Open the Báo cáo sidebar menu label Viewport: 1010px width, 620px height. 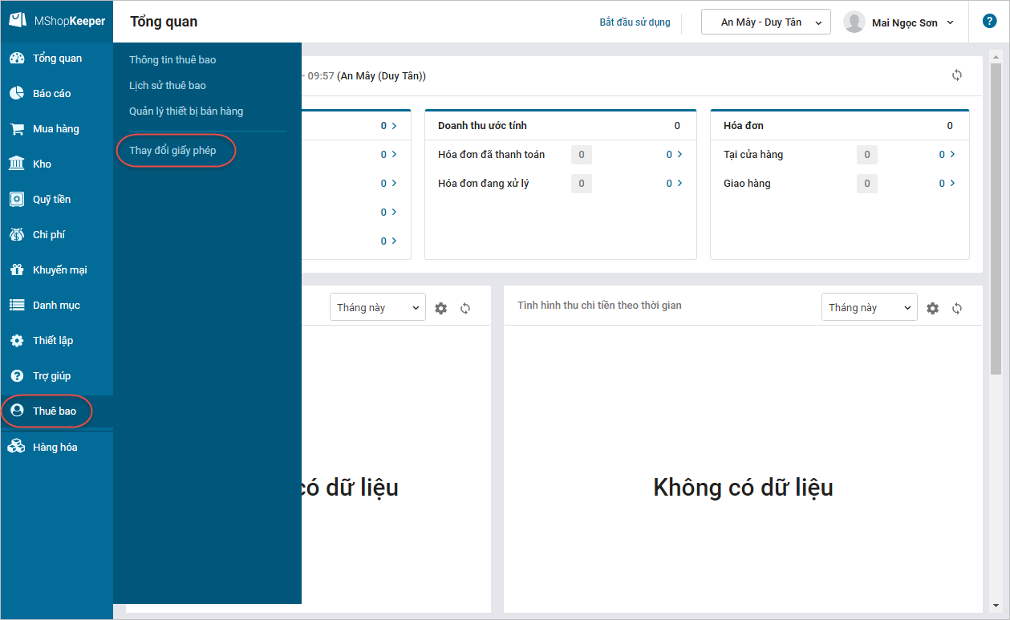click(52, 94)
